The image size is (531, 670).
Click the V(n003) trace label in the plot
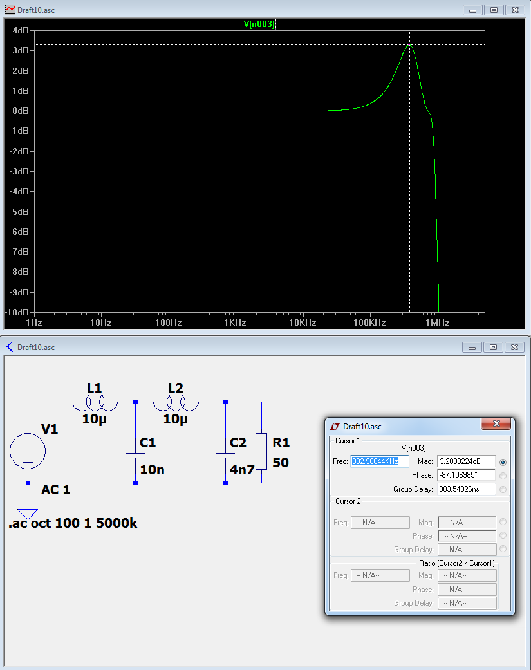(259, 24)
